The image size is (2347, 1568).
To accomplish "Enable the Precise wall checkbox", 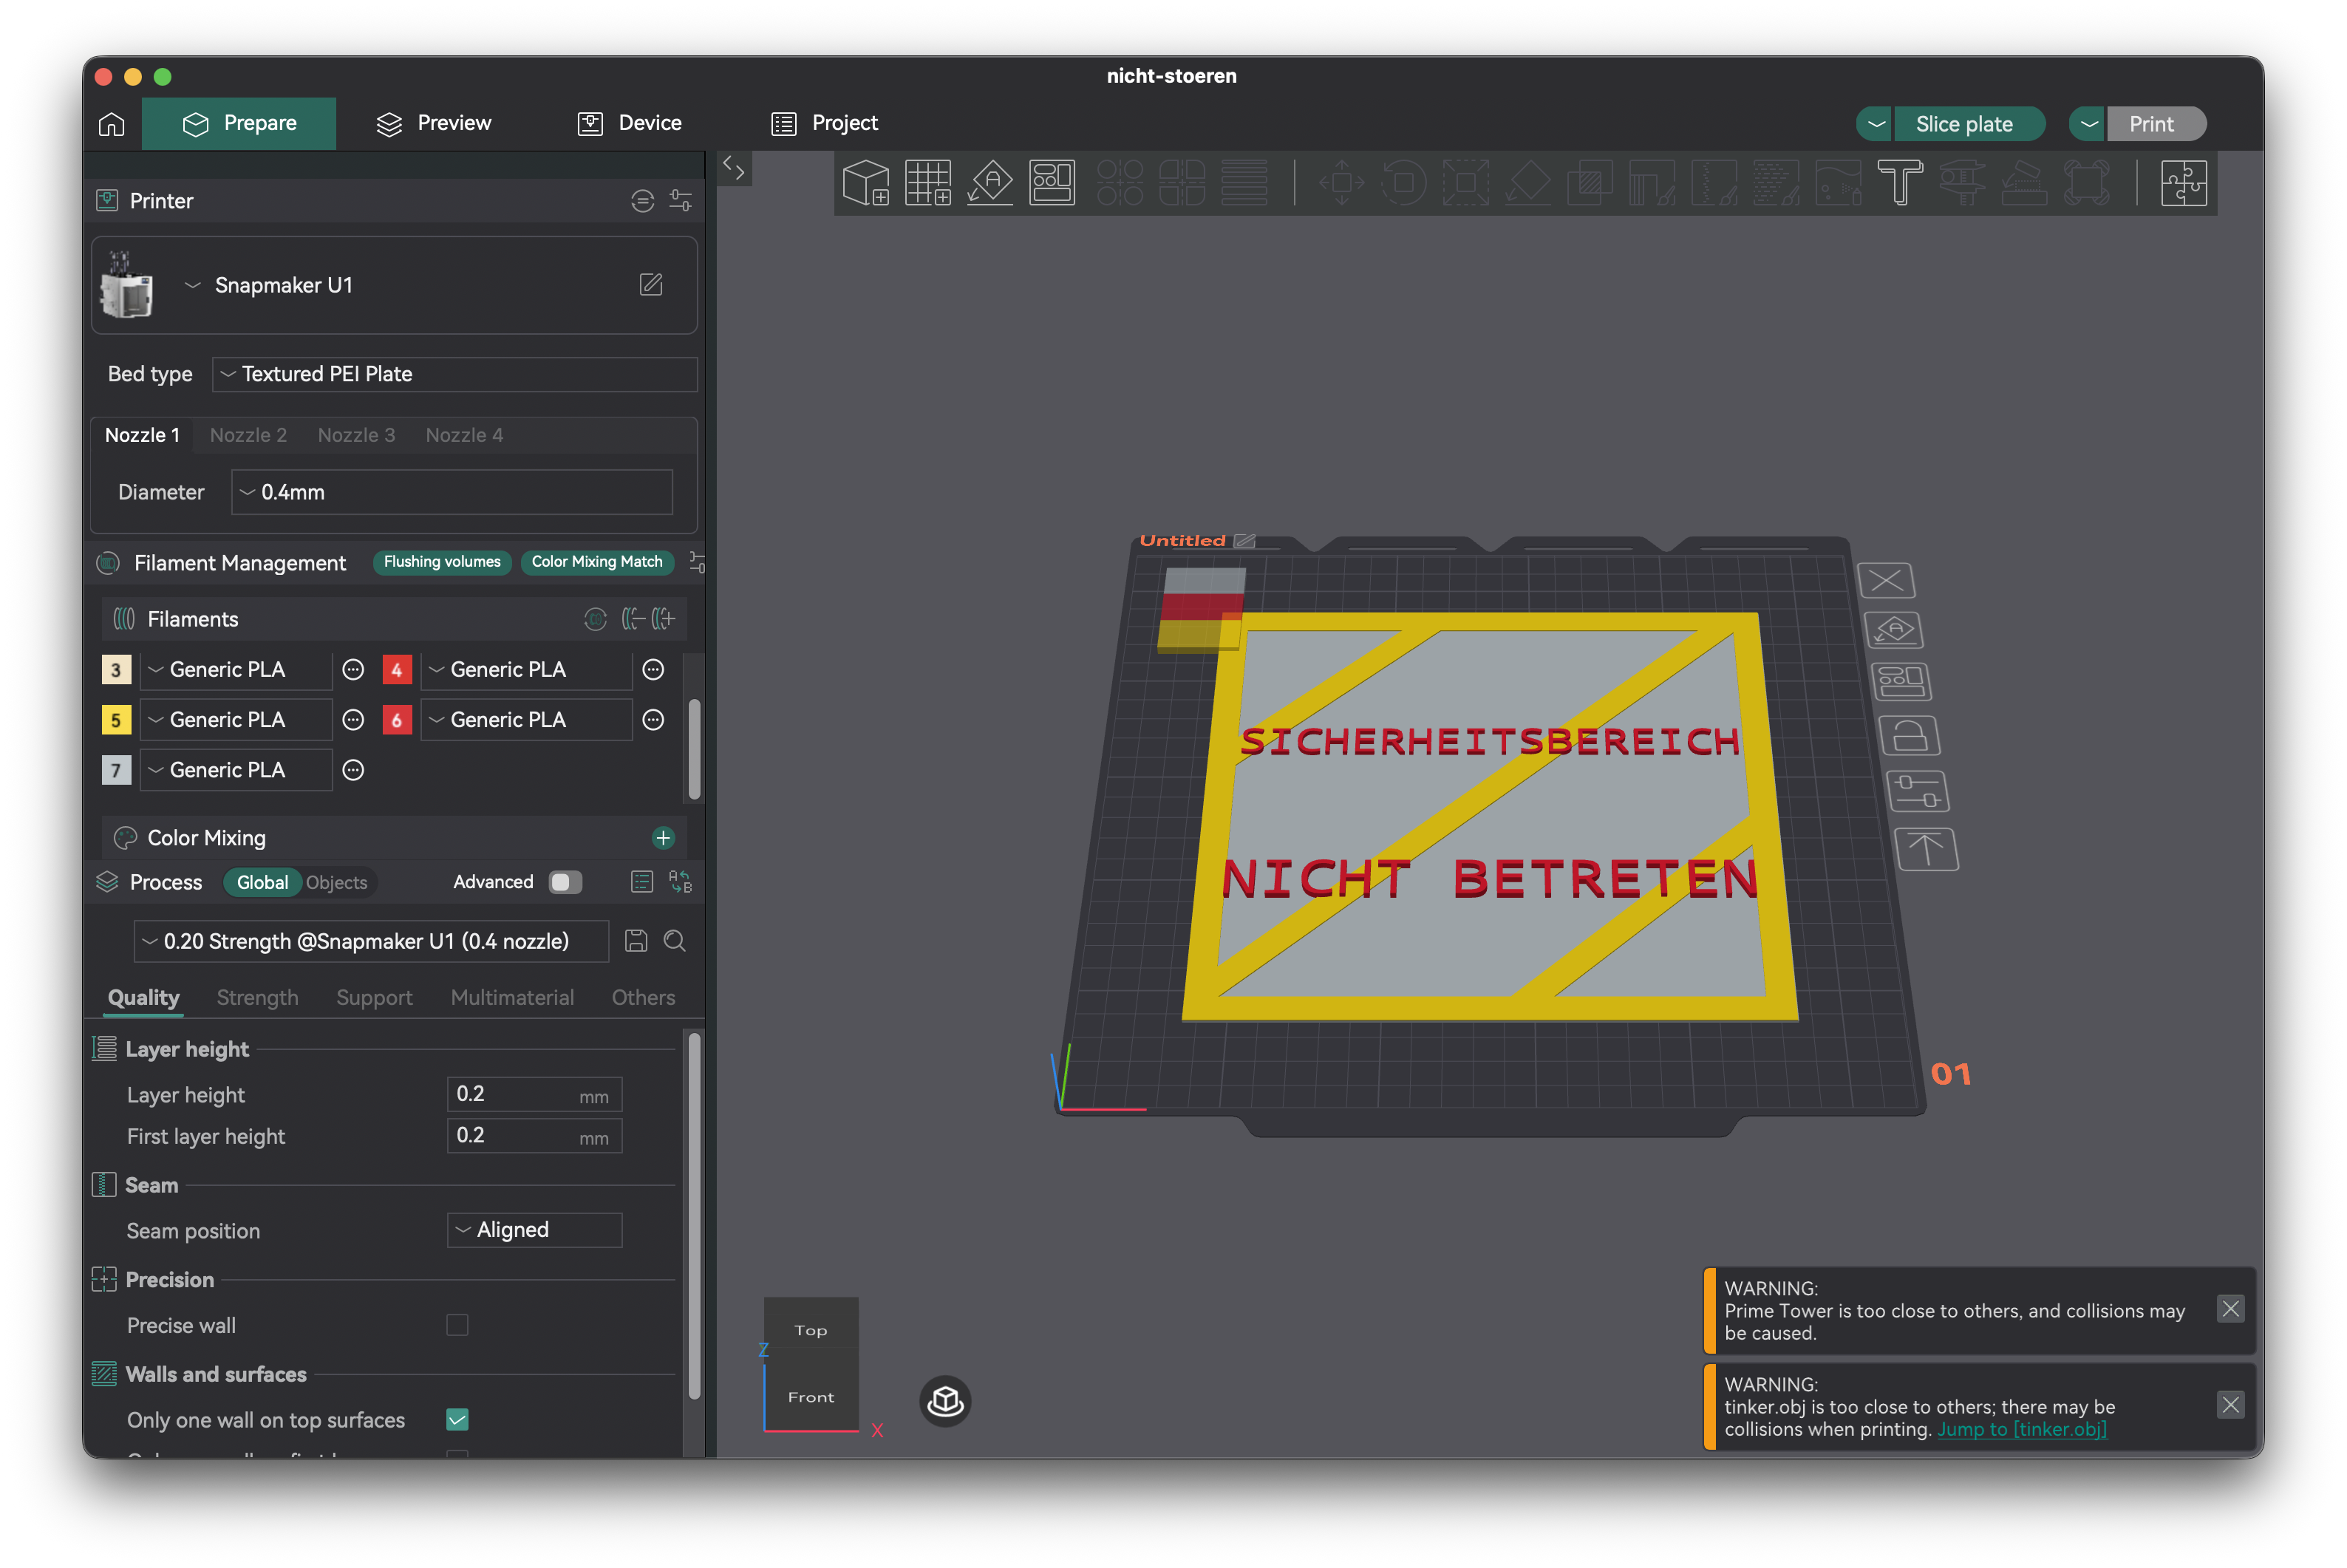I will [x=457, y=1325].
